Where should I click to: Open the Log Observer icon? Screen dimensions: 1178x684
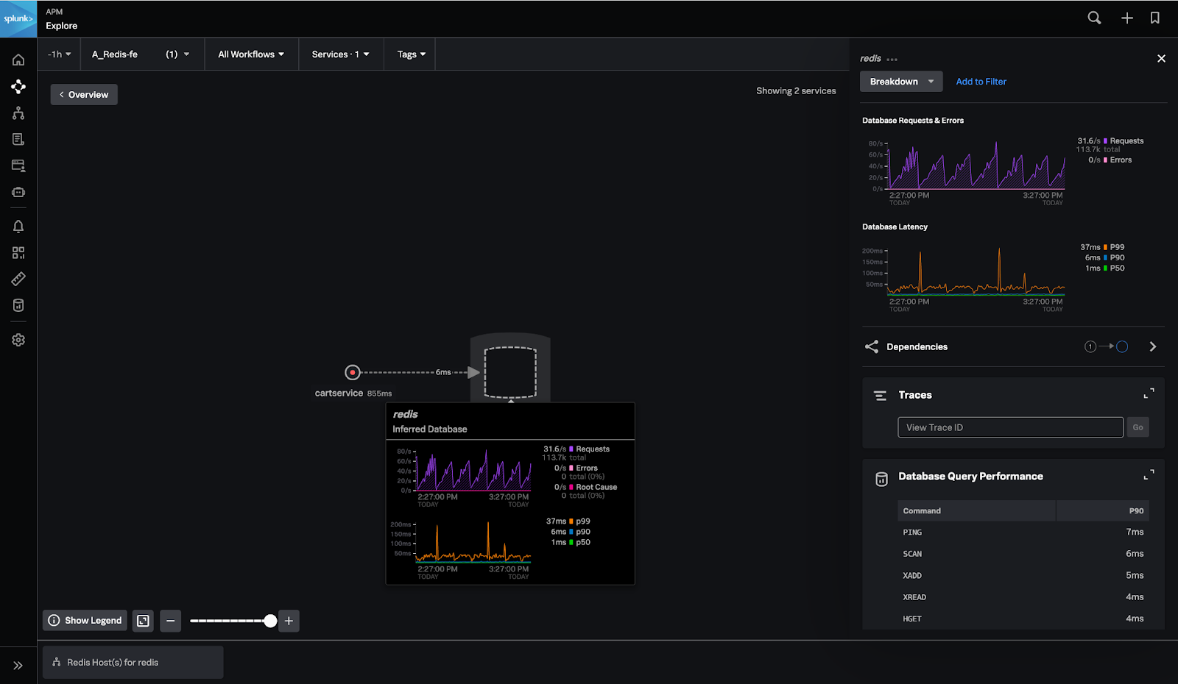click(18, 138)
